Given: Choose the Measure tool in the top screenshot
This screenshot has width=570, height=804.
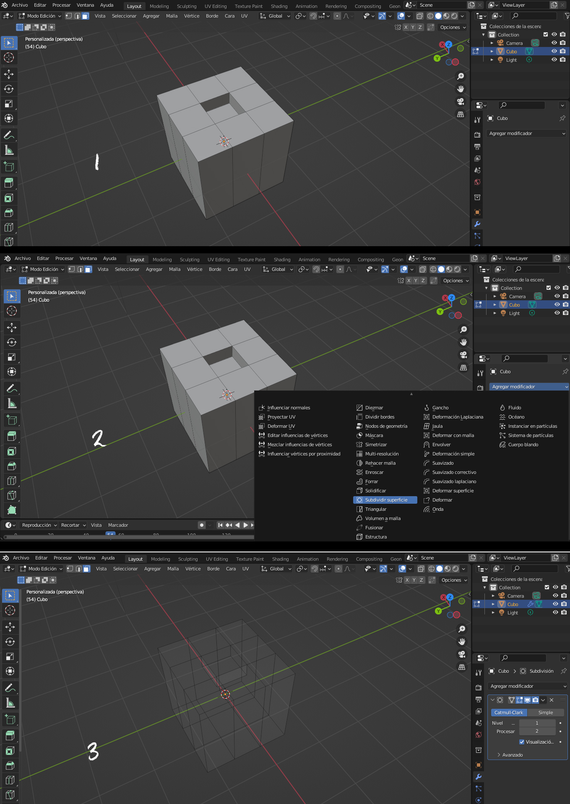Looking at the screenshot, I should [9, 150].
